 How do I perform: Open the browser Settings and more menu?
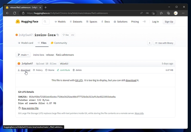click(x=183, y=13)
